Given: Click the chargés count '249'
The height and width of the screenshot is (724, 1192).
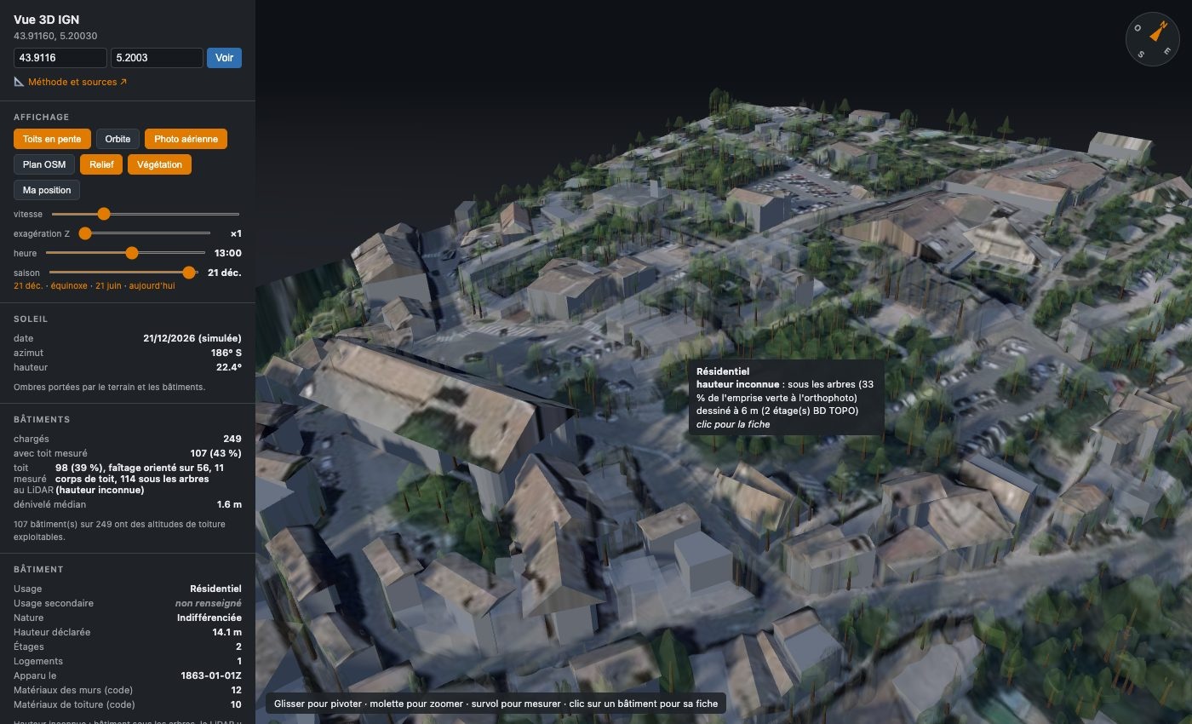Looking at the screenshot, I should [x=232, y=439].
